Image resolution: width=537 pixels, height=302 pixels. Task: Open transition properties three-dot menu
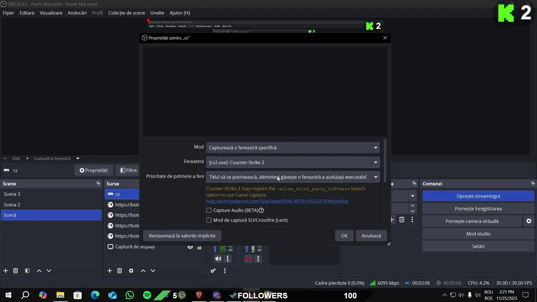tap(412, 219)
